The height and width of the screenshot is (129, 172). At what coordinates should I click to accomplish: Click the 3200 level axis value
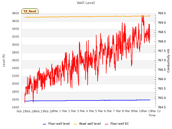click(16, 37)
